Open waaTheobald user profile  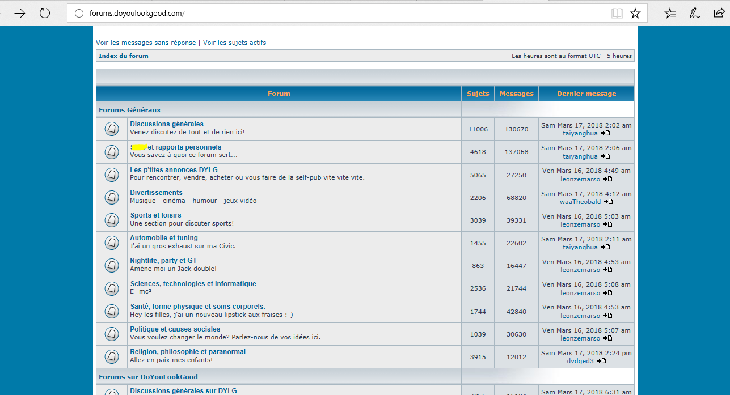pos(580,201)
